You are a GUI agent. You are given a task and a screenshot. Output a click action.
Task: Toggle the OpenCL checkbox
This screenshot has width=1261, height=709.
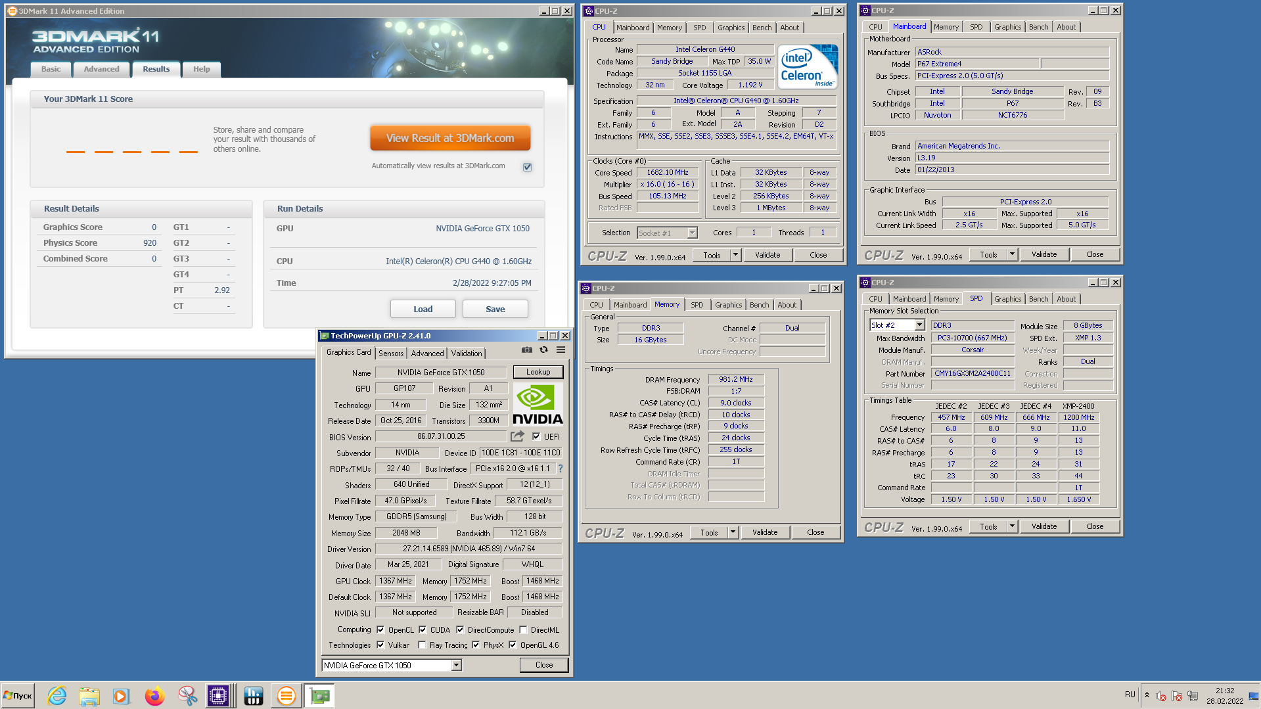coord(380,629)
